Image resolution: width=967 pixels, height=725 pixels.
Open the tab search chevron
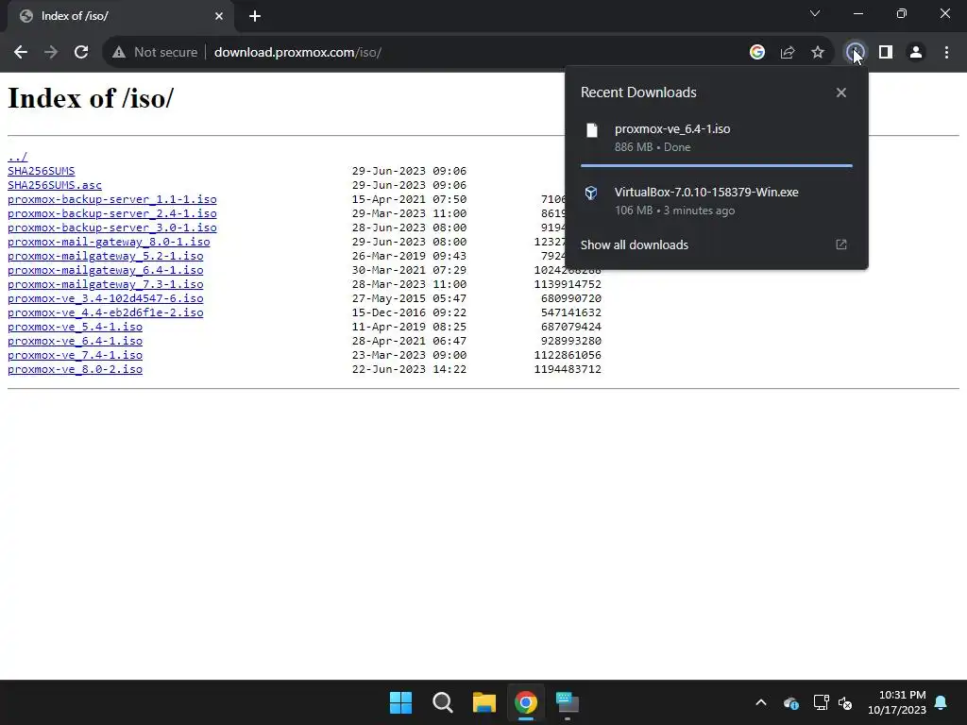[815, 13]
